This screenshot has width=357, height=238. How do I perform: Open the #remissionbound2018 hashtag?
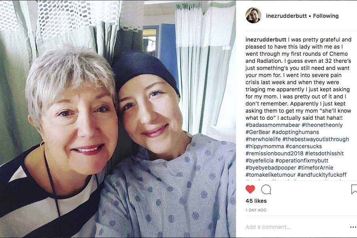(274, 153)
